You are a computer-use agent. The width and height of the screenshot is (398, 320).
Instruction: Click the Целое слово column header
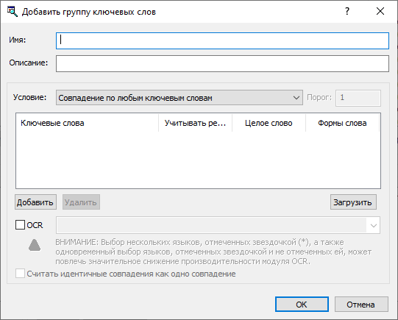point(269,123)
